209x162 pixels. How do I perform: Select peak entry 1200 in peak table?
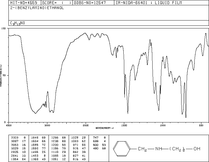click(x=58, y=145)
